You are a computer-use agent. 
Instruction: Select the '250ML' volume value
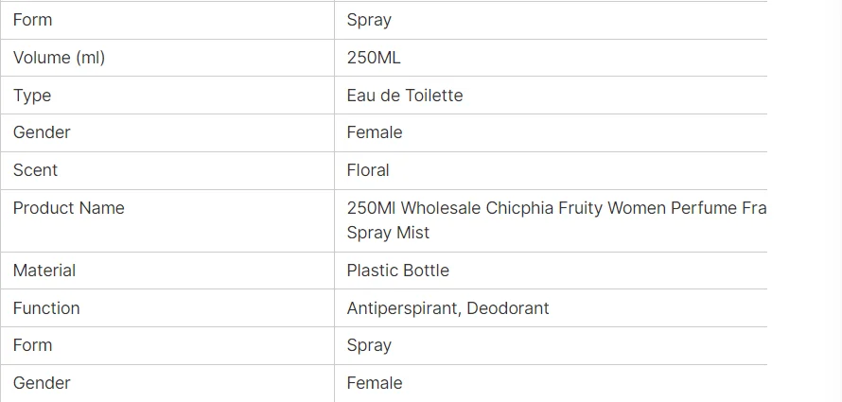coord(374,58)
